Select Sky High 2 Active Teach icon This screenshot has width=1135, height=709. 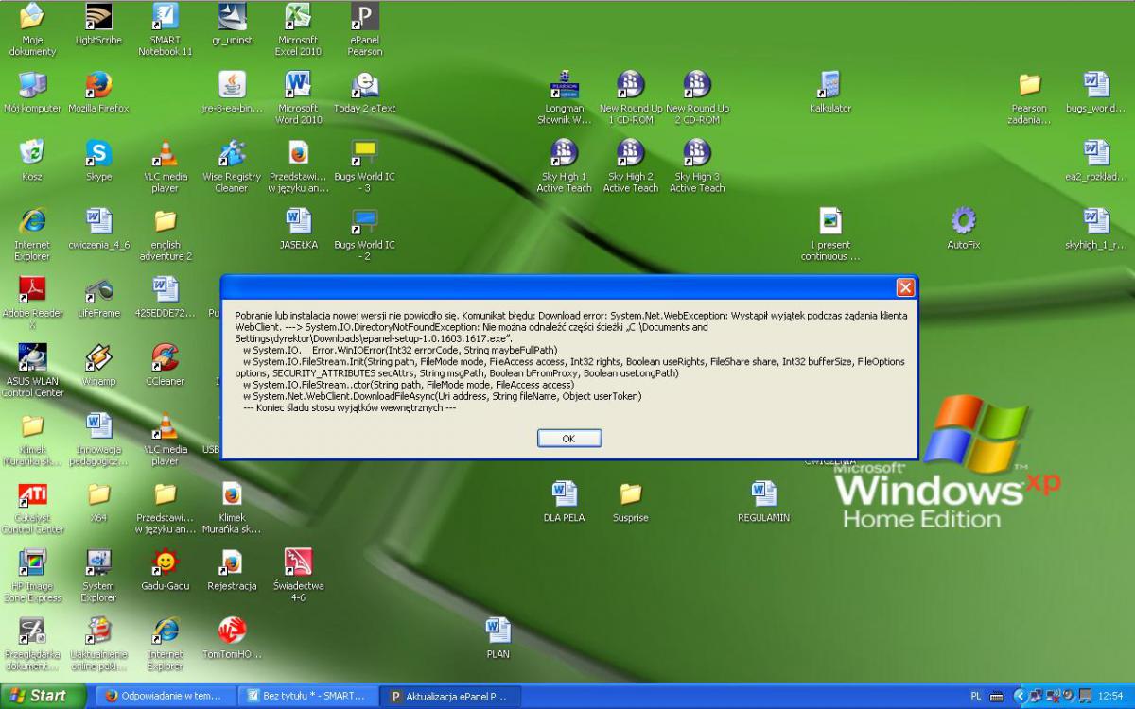click(x=631, y=166)
